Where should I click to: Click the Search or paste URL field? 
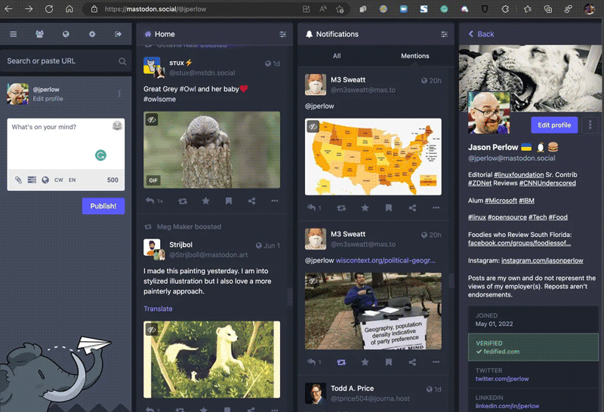click(x=60, y=61)
